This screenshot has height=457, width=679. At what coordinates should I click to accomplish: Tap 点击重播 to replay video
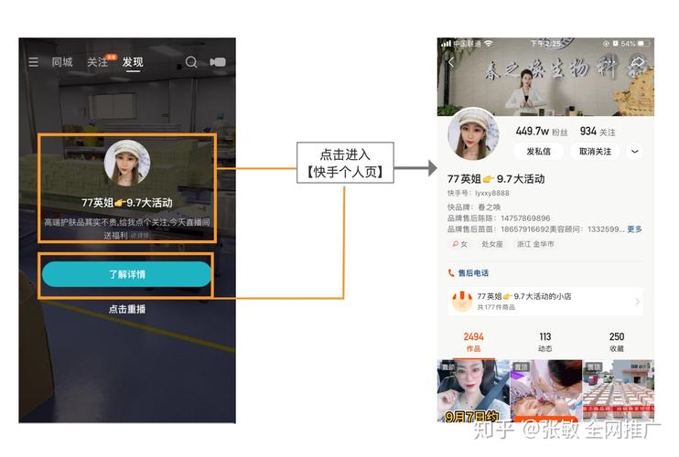click(x=127, y=309)
